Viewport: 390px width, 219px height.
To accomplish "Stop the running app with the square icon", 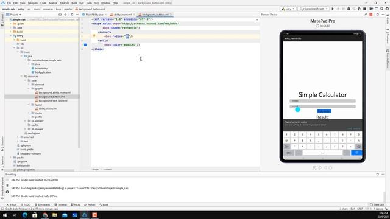I will tap(364, 9).
